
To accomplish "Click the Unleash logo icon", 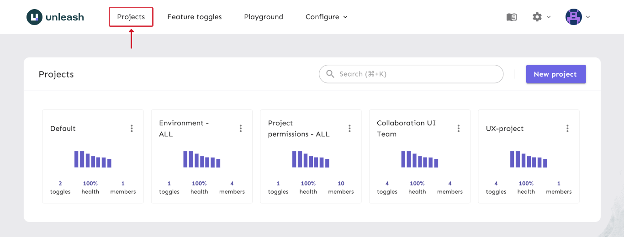I will [x=34, y=17].
